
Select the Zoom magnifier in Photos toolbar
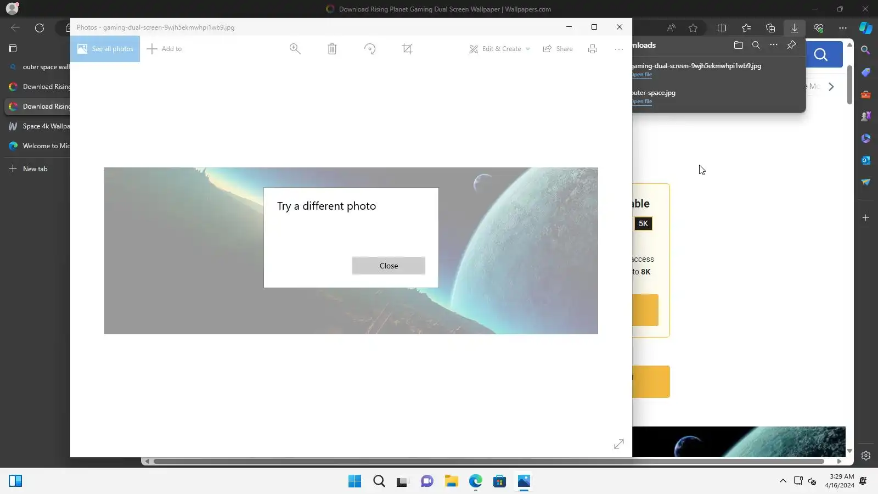point(295,49)
